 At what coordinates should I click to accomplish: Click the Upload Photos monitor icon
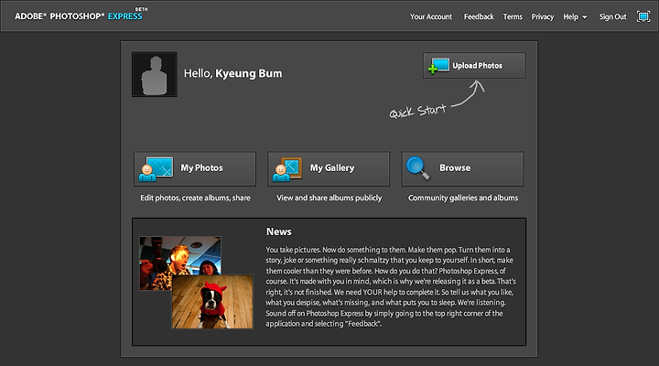point(438,66)
